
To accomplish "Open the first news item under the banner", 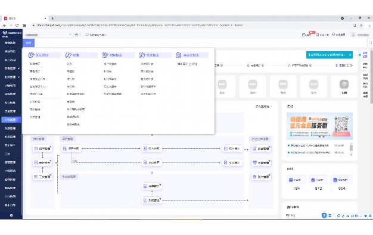I will pyautogui.click(x=309, y=145).
